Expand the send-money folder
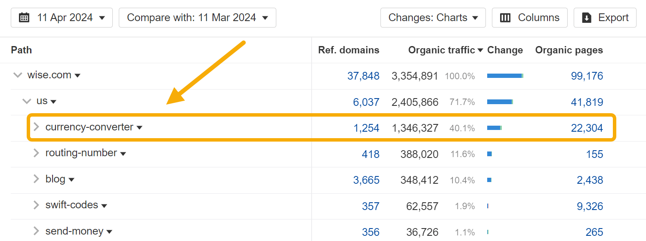The image size is (646, 241). click(x=36, y=231)
